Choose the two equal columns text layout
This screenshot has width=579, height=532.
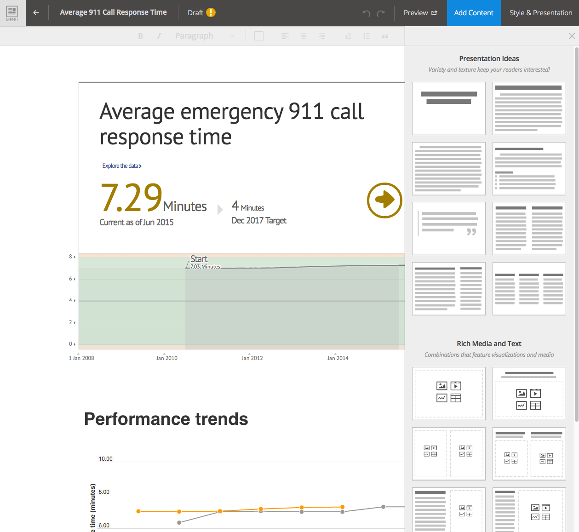point(529,229)
